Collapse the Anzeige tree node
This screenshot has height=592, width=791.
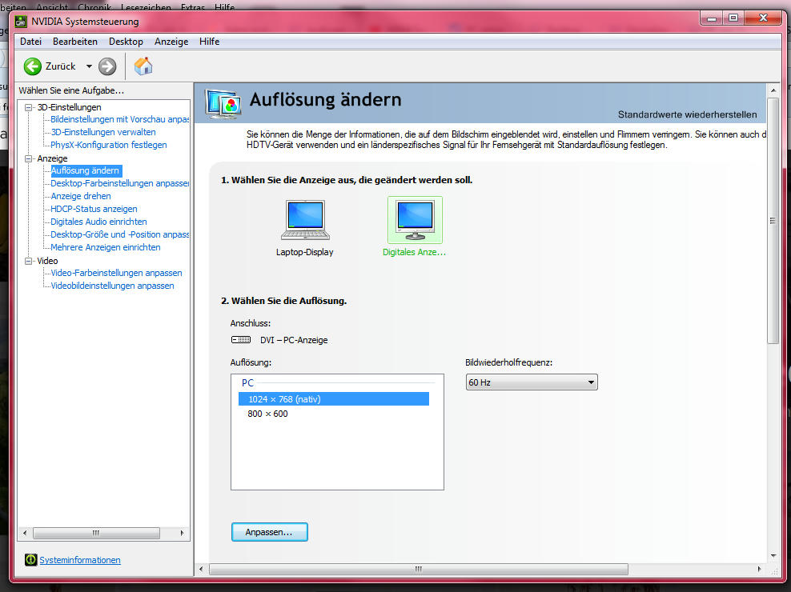pos(29,158)
